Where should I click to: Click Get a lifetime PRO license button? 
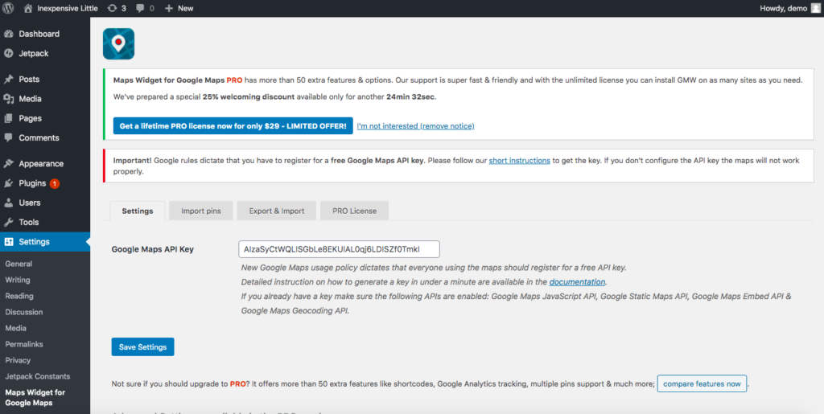(x=233, y=126)
